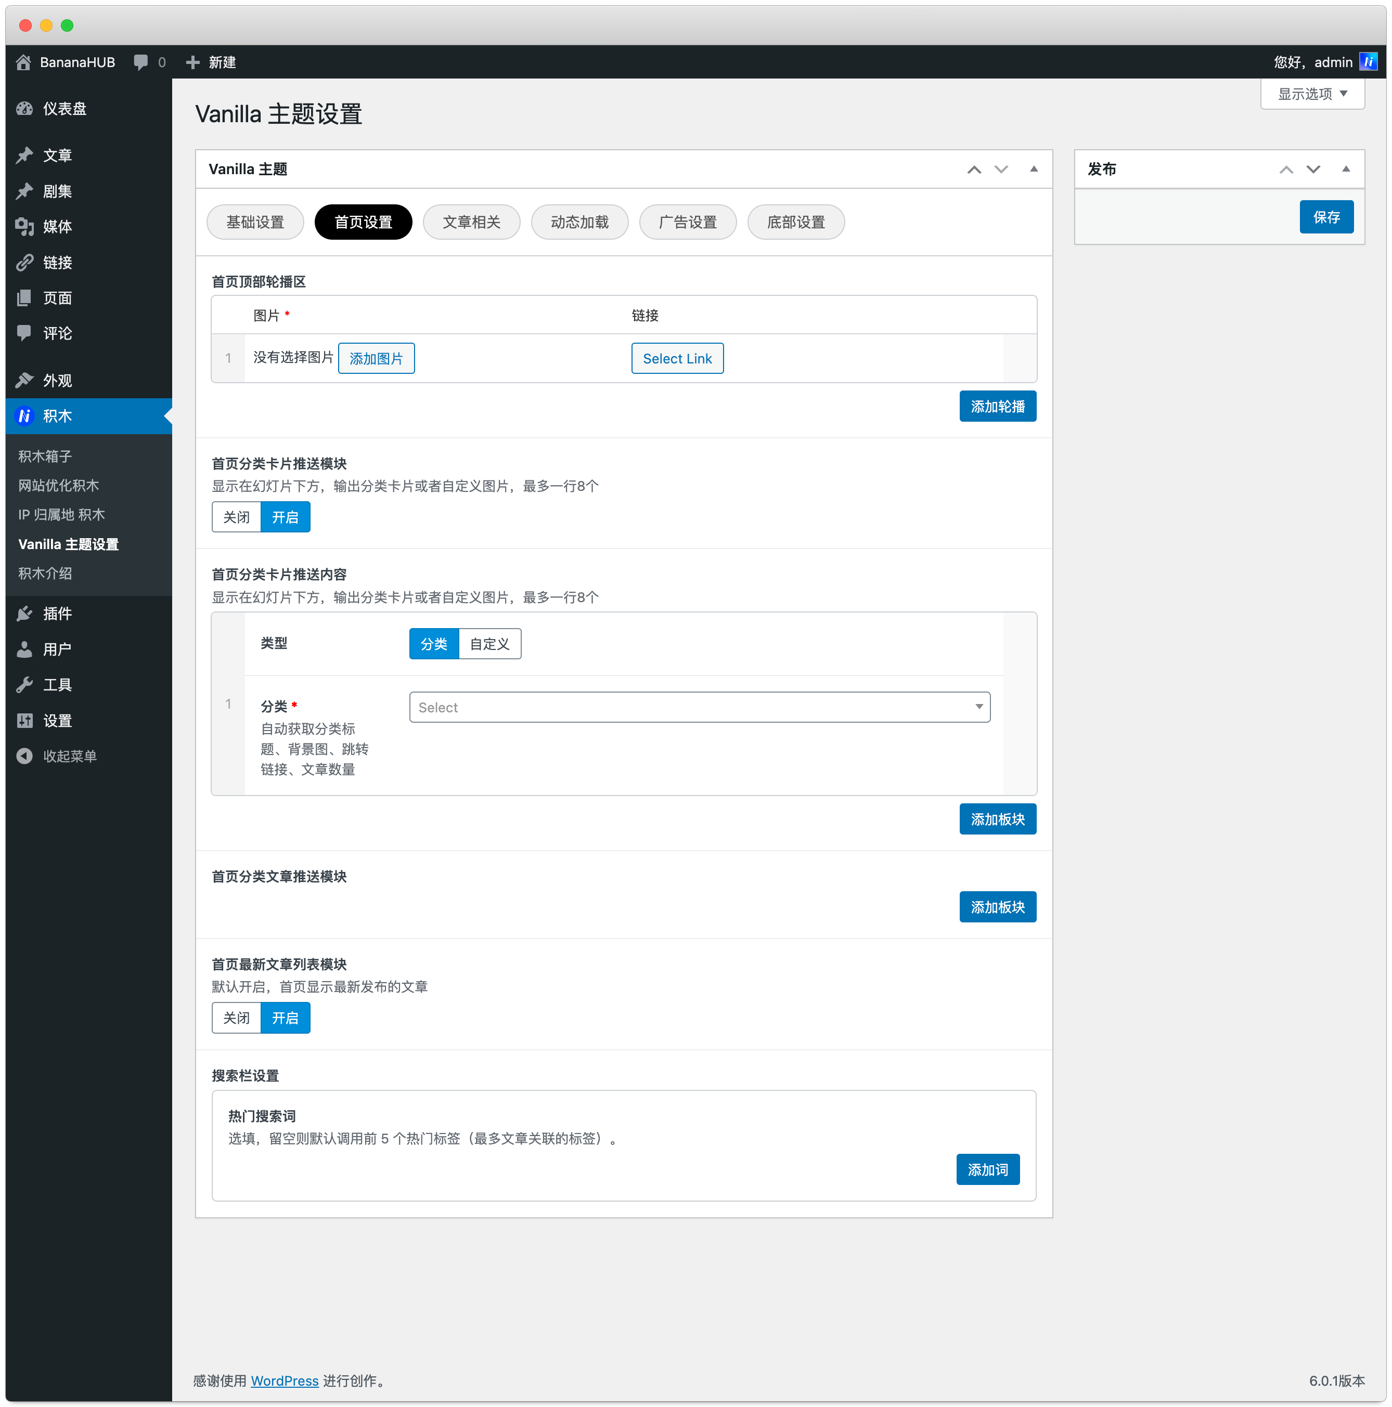Move the 发布 panel down
1392x1407 pixels.
(x=1313, y=170)
